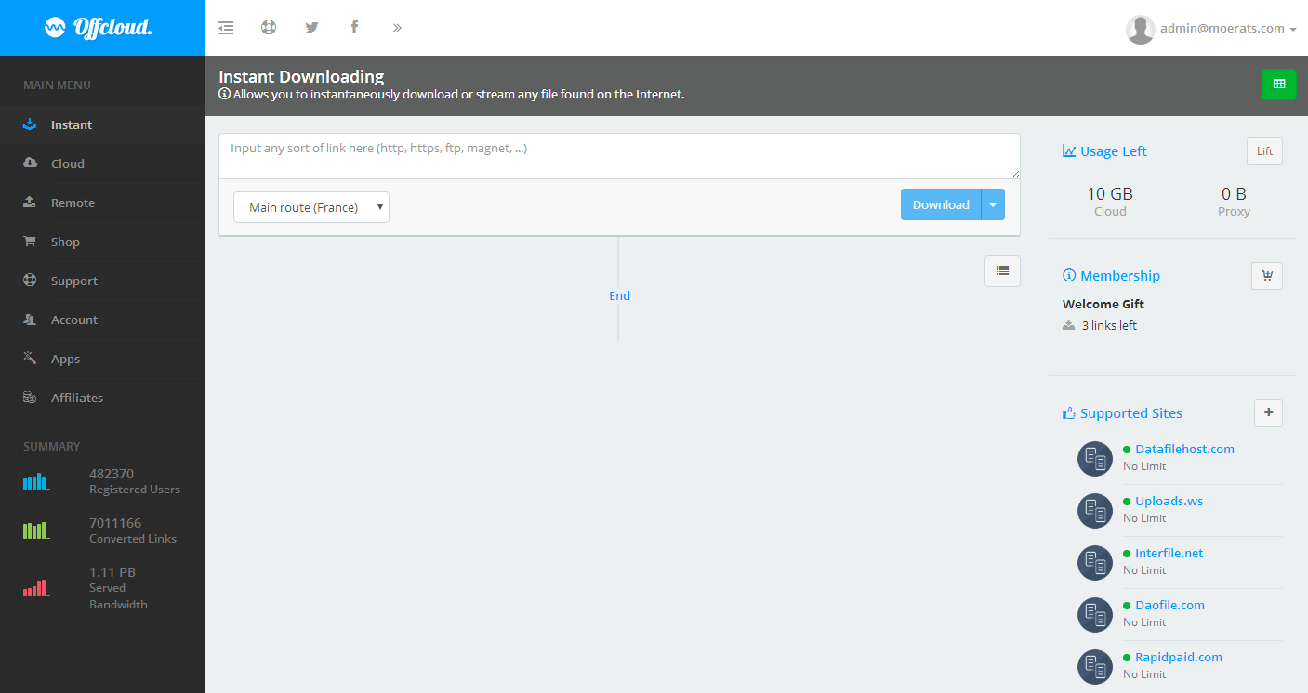This screenshot has height=693, width=1308.
Task: Click the Converted Links bar chart icon
Action: 36,530
